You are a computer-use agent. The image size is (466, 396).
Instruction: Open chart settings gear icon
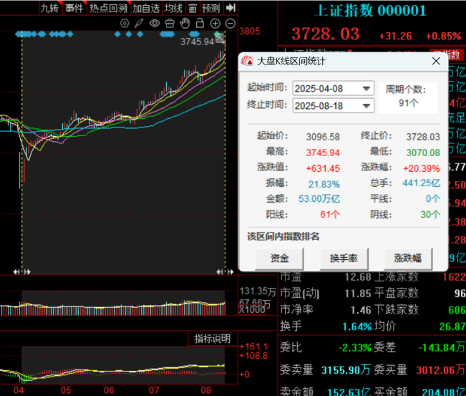[125, 23]
